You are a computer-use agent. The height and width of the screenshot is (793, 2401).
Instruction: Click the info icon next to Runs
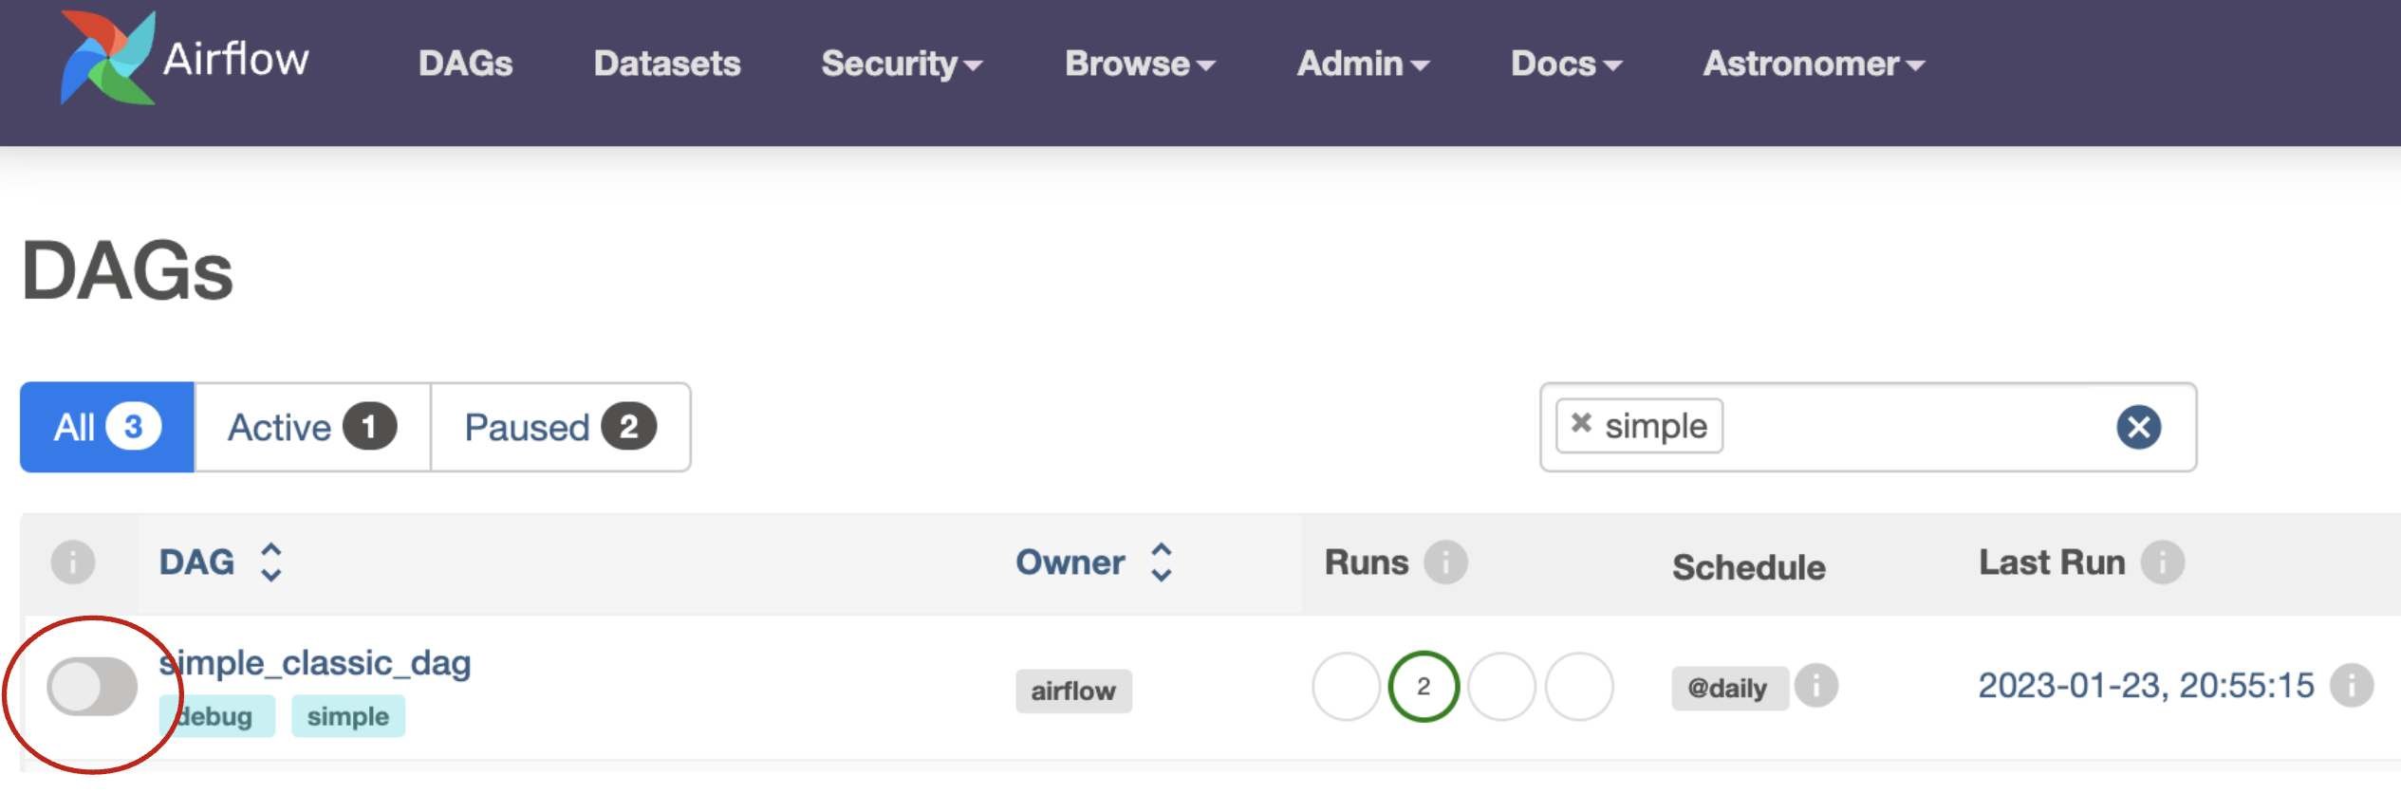tap(1445, 562)
